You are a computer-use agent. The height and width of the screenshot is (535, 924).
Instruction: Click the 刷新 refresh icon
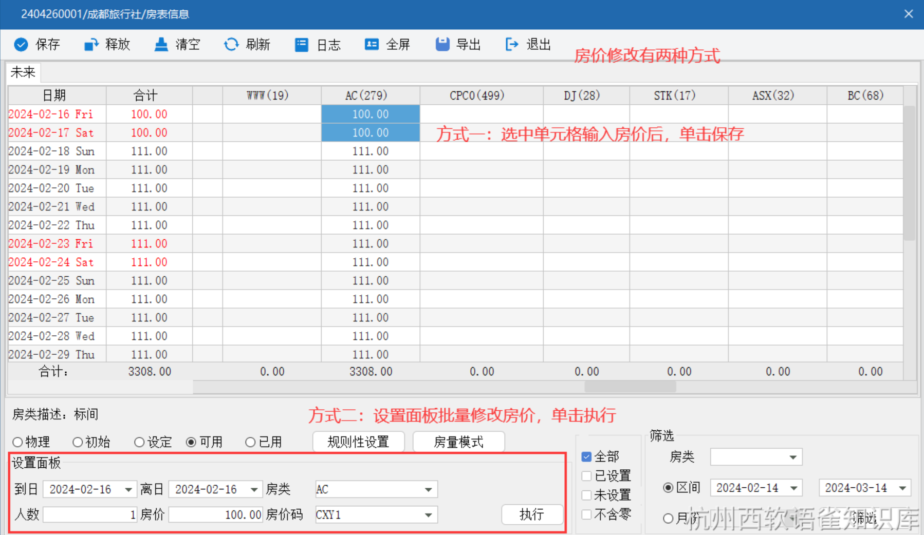tap(231, 45)
